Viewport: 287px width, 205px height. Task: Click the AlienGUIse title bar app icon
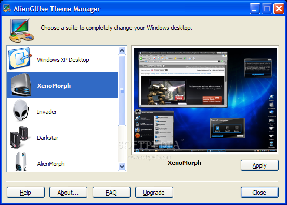[7, 8]
